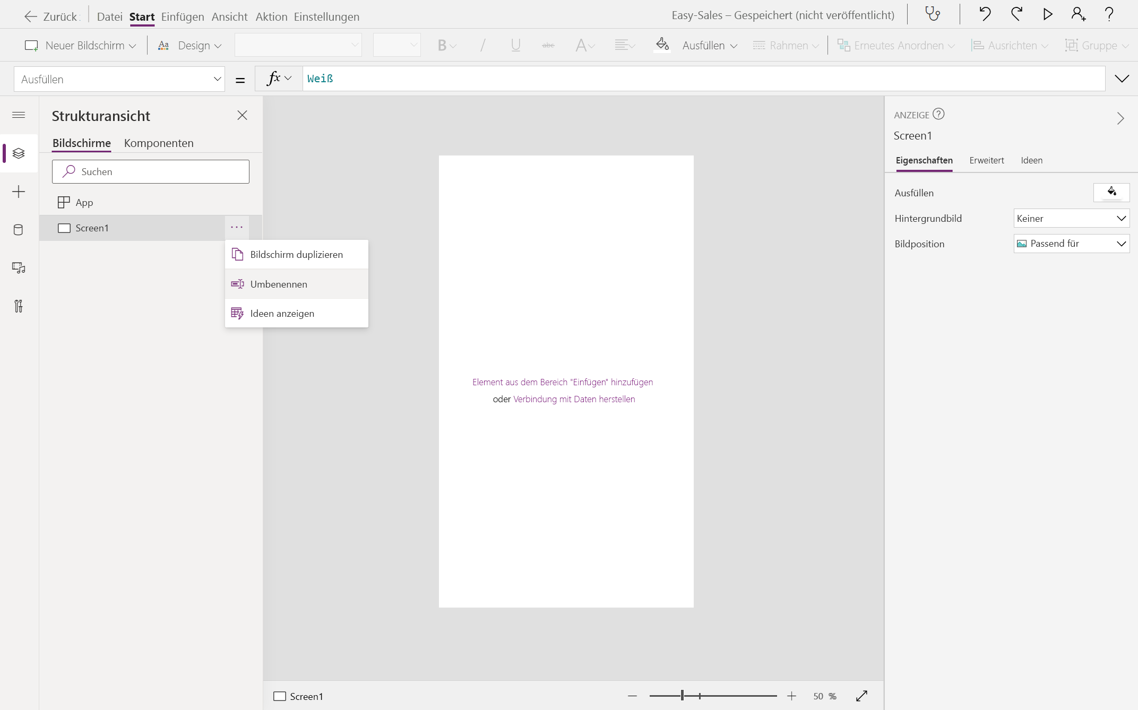Open the Hintergrundbild Keiner dropdown
The height and width of the screenshot is (710, 1138).
coord(1071,218)
